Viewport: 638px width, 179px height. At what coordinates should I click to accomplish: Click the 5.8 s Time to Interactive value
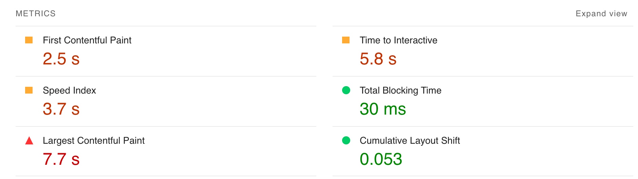pyautogui.click(x=378, y=59)
